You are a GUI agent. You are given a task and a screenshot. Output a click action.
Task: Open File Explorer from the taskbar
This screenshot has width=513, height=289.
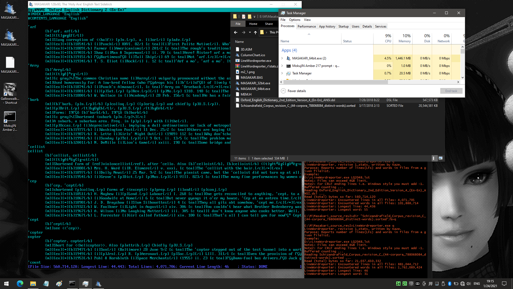[33, 284]
